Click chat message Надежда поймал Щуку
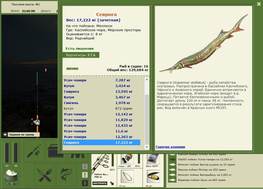Image resolution: width=263 pixels, height=189 pixels. click(x=202, y=180)
